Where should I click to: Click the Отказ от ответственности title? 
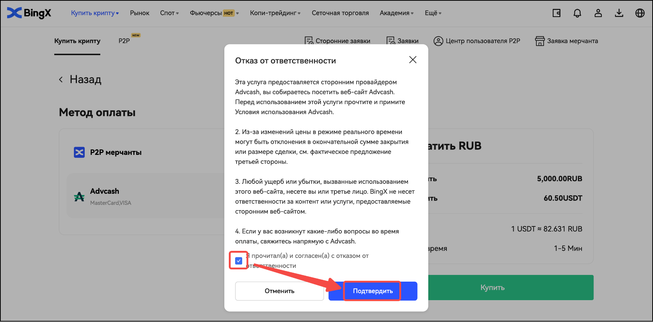pos(285,61)
